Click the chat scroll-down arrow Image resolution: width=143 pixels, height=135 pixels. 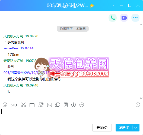coord(141,98)
